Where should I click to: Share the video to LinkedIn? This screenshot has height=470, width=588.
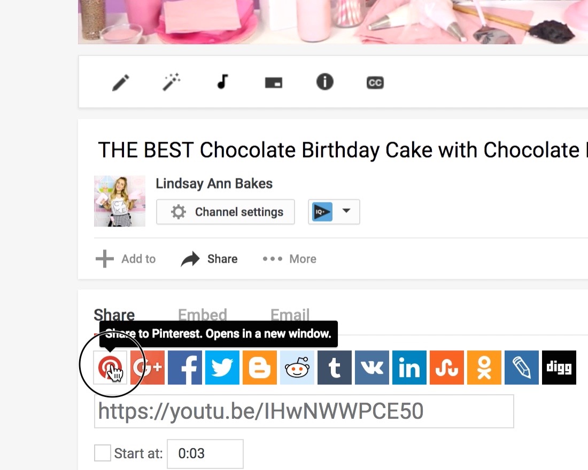409,367
